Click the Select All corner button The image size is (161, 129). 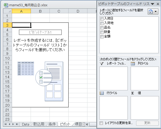point(8,11)
